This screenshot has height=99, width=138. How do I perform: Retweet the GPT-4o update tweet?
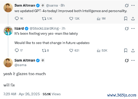point(44,19)
